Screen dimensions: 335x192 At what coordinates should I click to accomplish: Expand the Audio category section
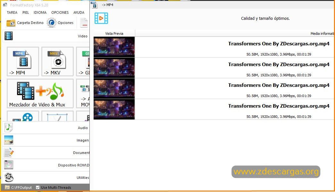[46, 128]
